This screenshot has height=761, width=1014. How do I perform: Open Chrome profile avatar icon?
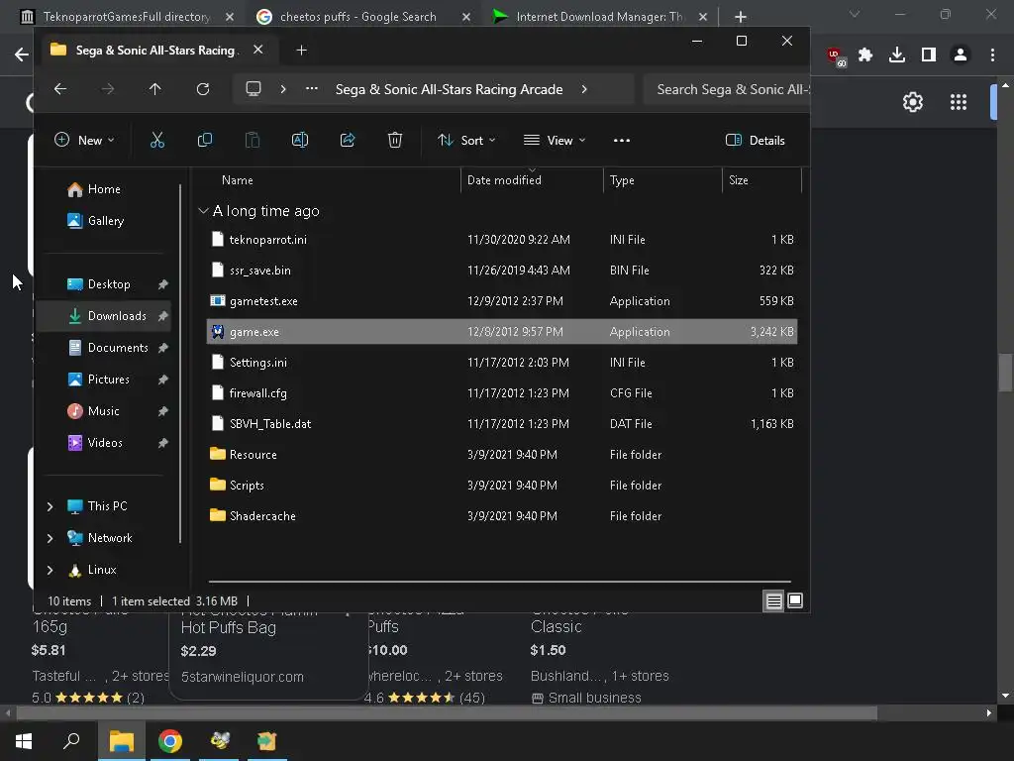pos(961,55)
